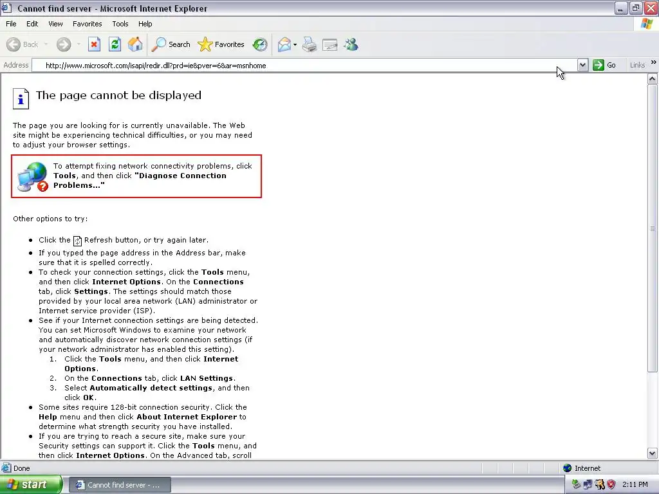Click the Forward arrow button
Screen dimensions: 659x494
click(64, 44)
